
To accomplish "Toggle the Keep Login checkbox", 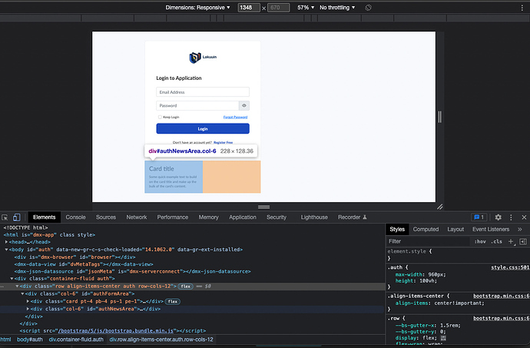I will pyautogui.click(x=160, y=117).
